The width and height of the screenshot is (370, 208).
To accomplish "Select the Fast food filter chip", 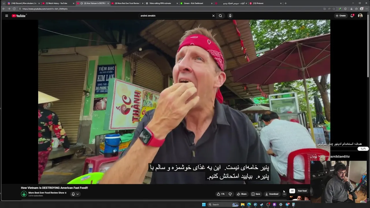I will pyautogui.click(x=302, y=191).
